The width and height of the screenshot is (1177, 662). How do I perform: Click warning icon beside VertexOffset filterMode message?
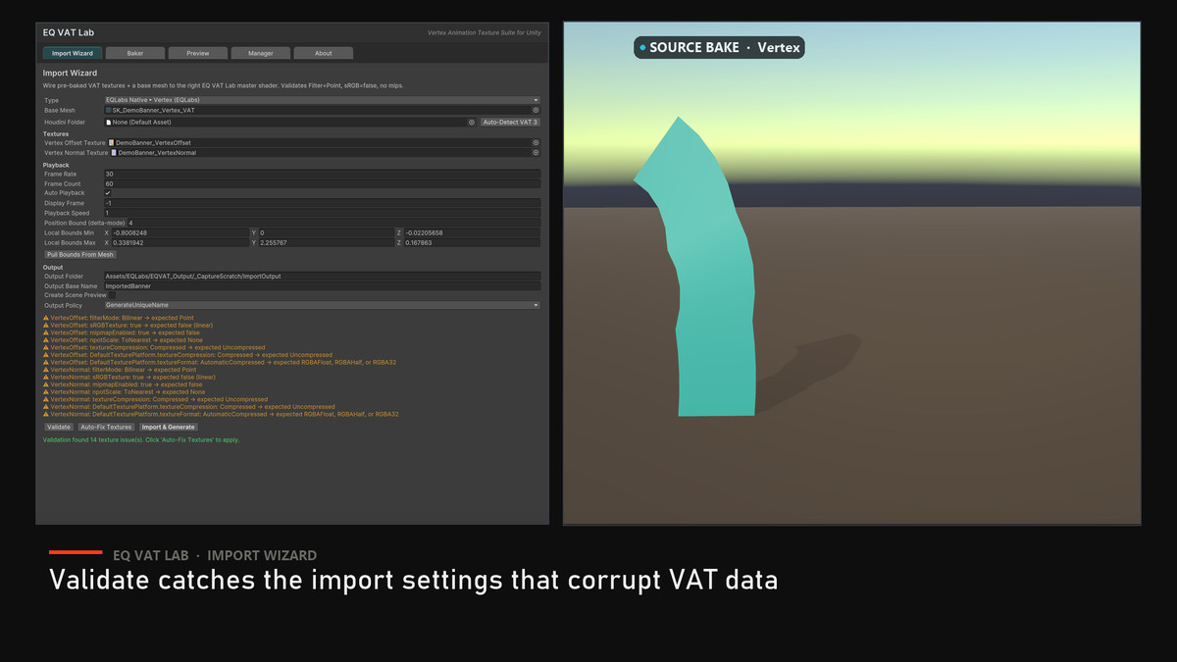46,318
